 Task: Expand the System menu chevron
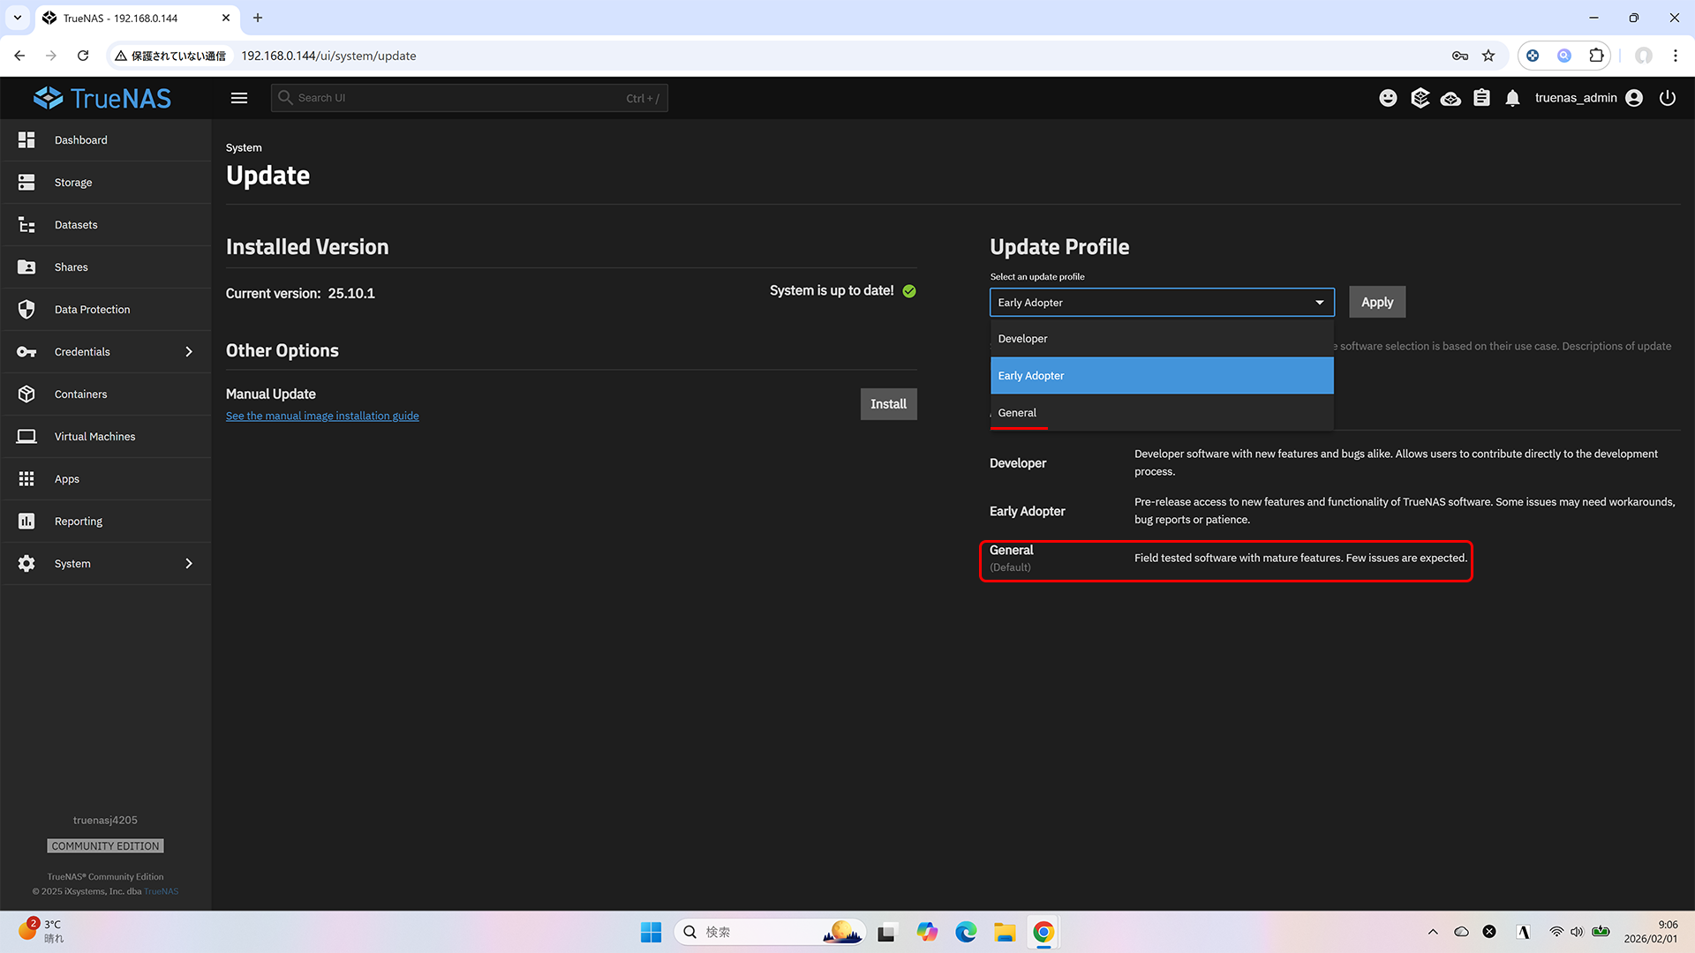point(189,564)
